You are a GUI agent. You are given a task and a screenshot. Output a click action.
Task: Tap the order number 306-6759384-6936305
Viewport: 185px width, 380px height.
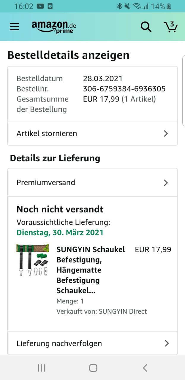click(124, 89)
